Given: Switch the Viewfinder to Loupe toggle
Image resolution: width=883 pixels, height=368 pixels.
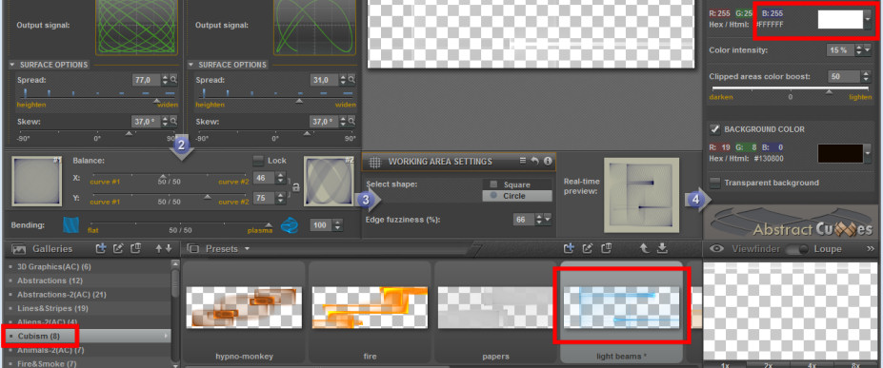Looking at the screenshot, I should click(798, 249).
